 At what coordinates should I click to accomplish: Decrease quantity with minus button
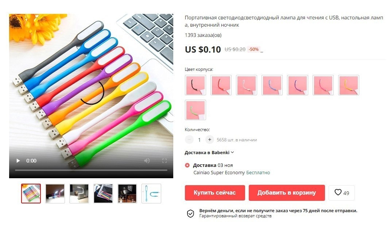[189, 140]
